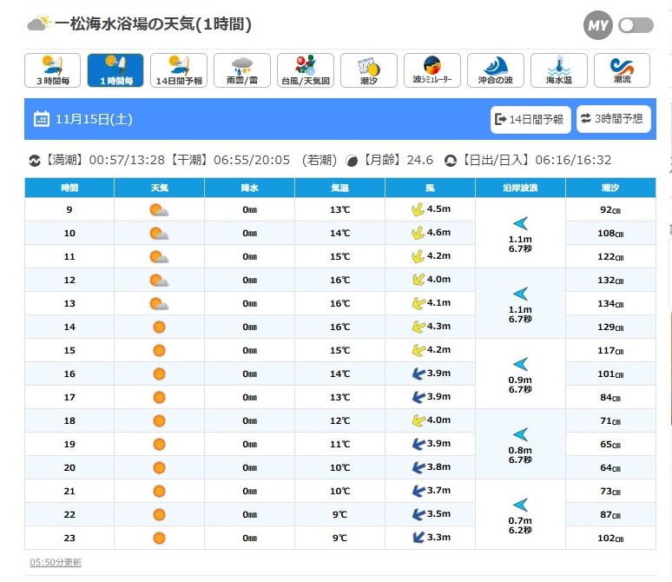The image size is (672, 582).
Task: Click the 潮汐 column header in table
Action: [x=610, y=188]
